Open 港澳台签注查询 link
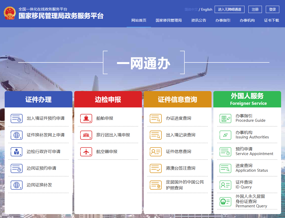The image size is (285, 218). pyautogui.click(x=181, y=168)
